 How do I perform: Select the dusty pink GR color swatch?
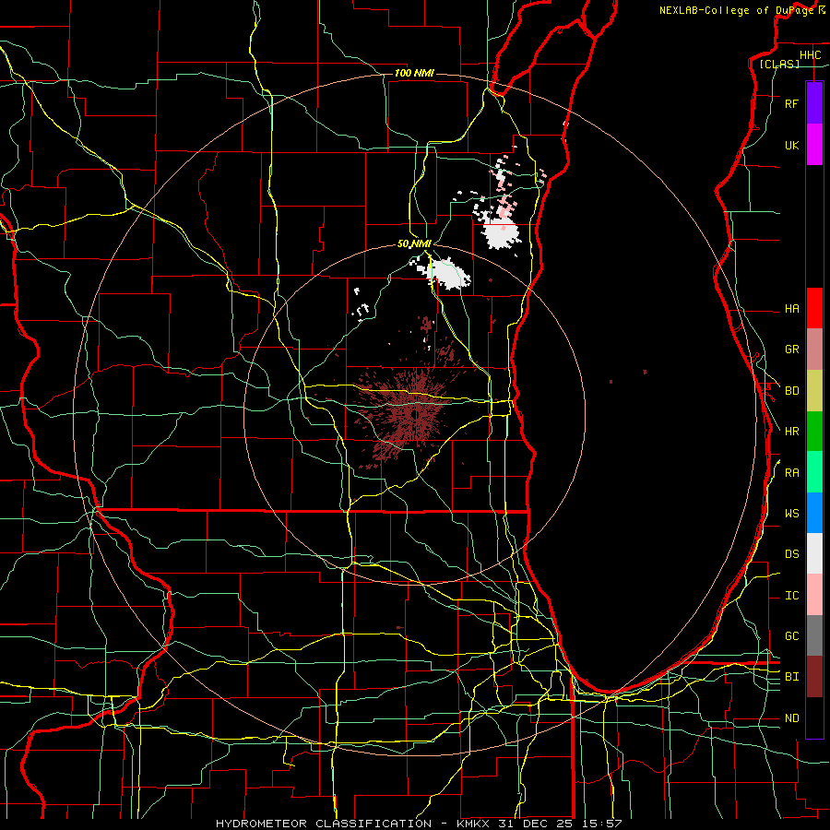point(814,350)
